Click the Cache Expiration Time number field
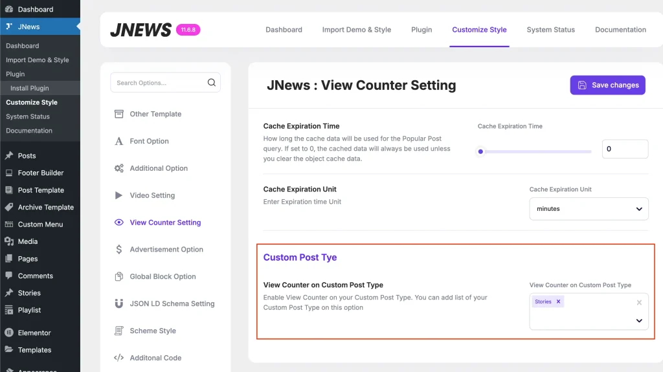 click(624, 149)
